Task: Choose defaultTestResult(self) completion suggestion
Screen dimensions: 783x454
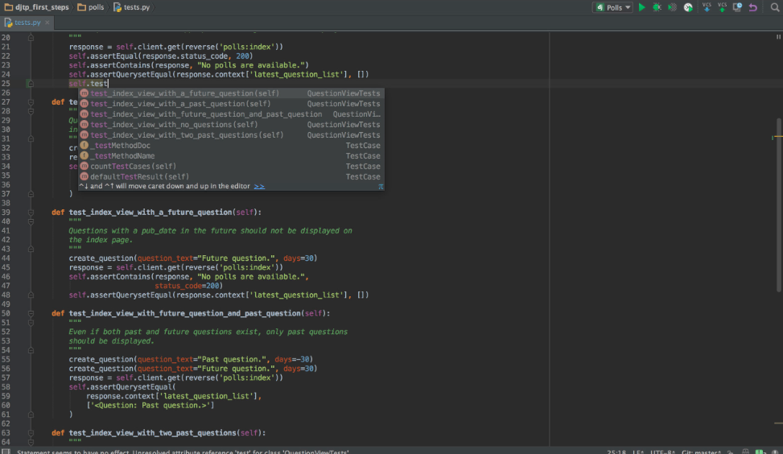Action: click(231, 177)
